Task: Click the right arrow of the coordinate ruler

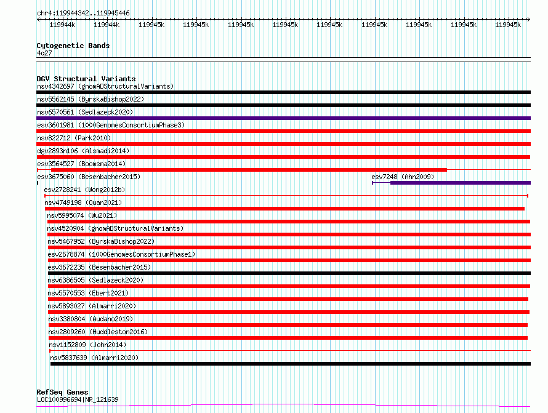Action: pos(528,20)
